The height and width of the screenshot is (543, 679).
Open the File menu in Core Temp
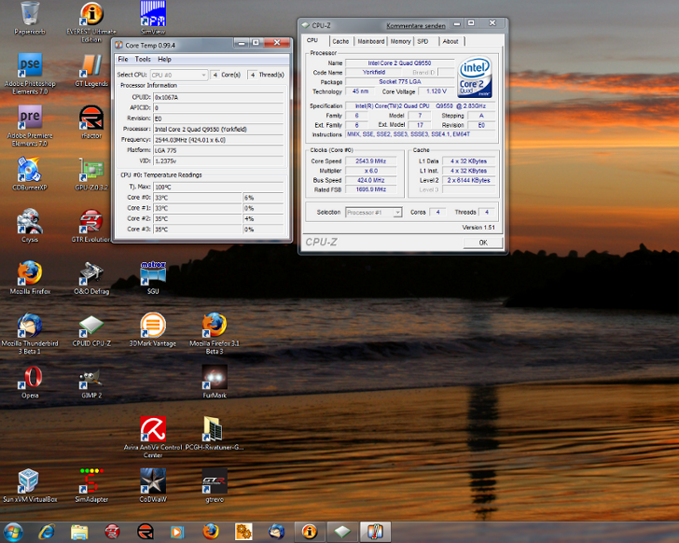pyautogui.click(x=123, y=59)
